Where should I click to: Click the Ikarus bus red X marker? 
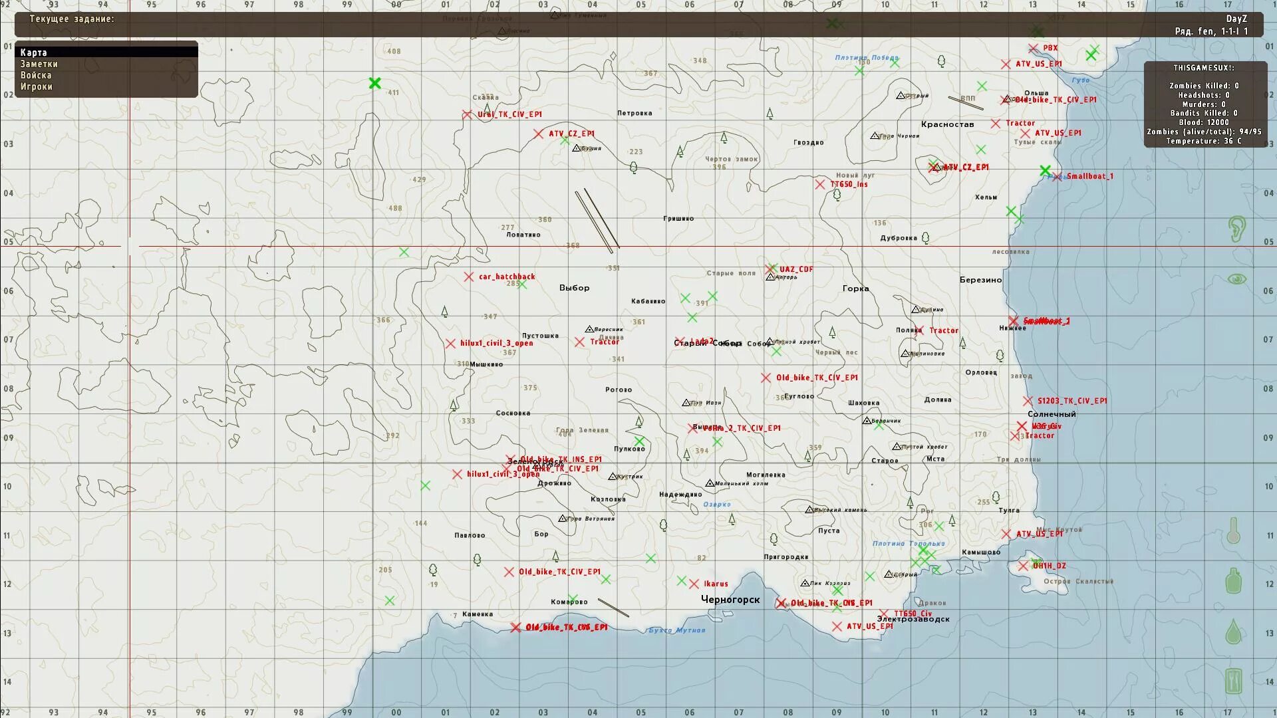pos(694,584)
